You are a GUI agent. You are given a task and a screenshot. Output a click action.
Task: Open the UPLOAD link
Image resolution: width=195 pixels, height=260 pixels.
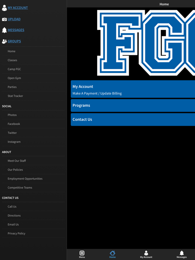(14, 19)
